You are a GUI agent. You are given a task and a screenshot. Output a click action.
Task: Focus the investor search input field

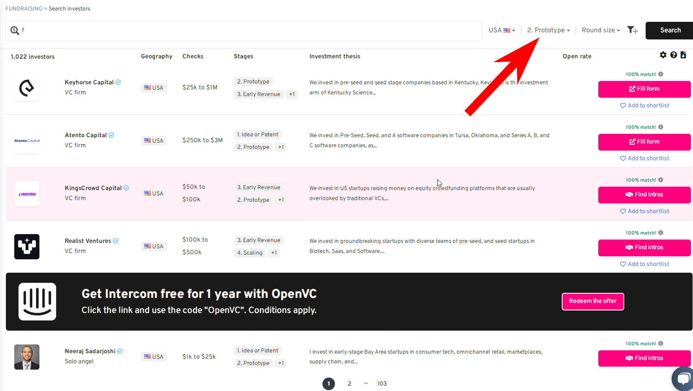pos(244,30)
